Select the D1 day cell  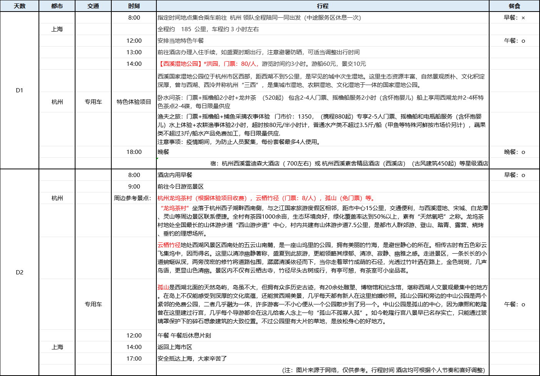pyautogui.click(x=19, y=90)
